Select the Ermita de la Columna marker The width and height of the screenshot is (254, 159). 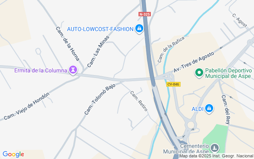pos(73,70)
